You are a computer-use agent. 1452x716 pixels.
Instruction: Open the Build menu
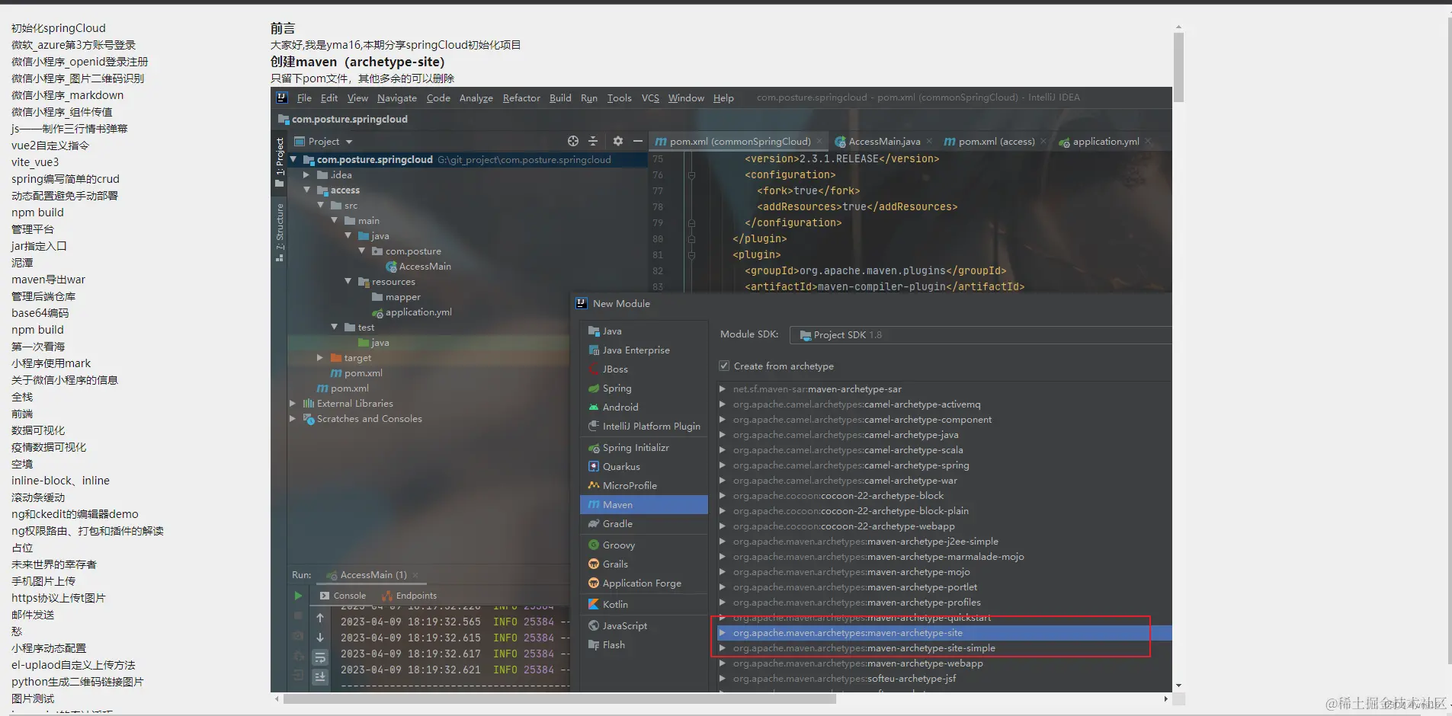[560, 98]
